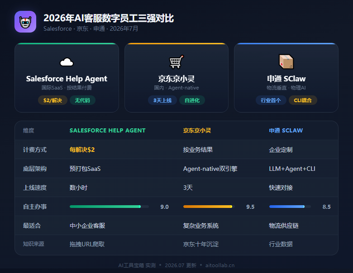Click the JD shopping cart icon

tap(176, 61)
